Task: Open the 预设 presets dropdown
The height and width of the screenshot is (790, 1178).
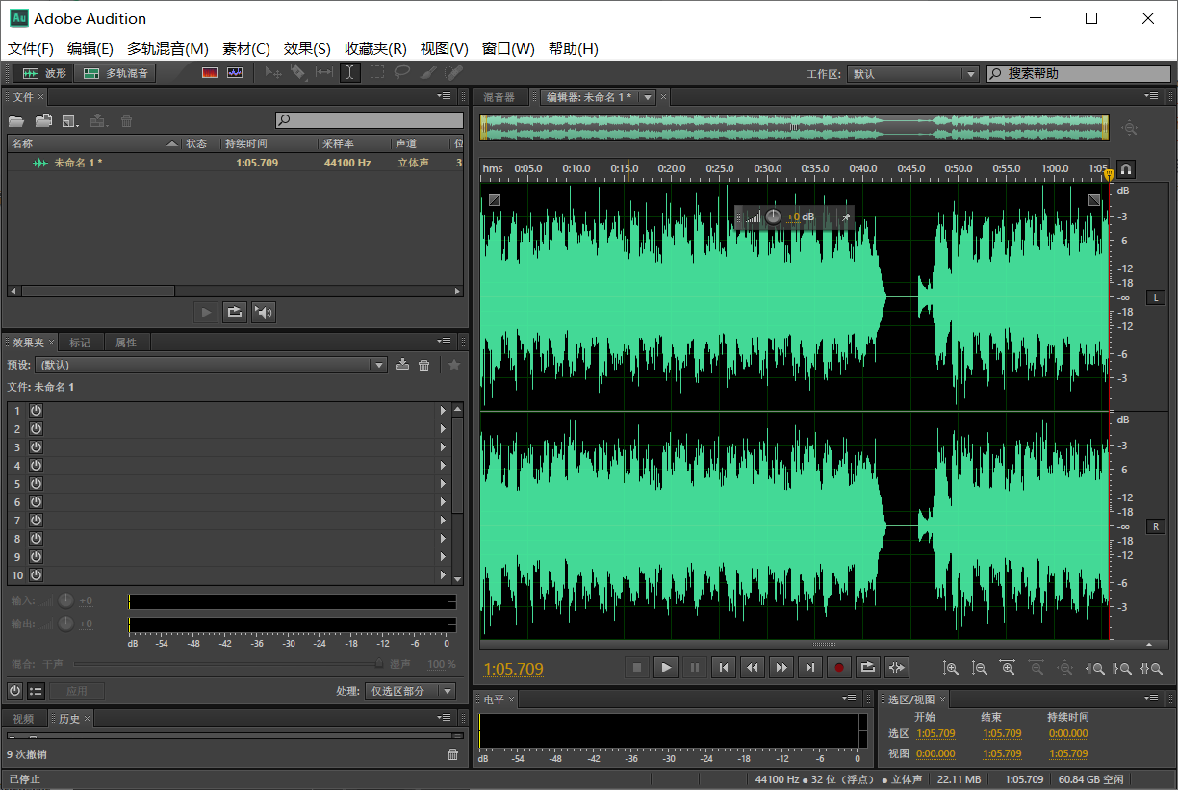Action: 377,364
